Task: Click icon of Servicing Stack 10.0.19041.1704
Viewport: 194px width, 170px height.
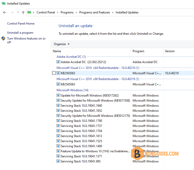Action: coord(58,131)
